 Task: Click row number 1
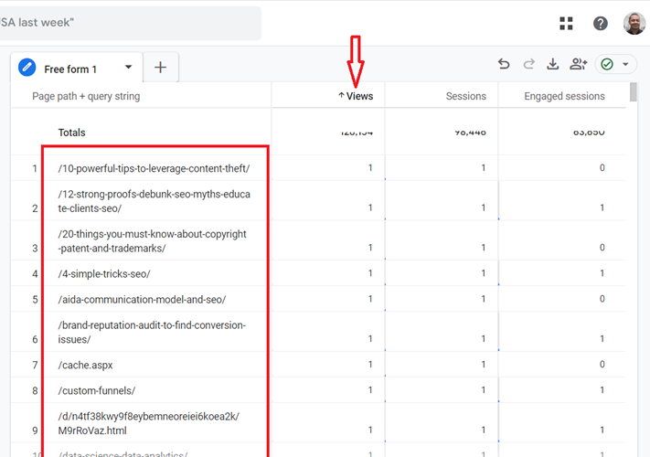[35, 168]
